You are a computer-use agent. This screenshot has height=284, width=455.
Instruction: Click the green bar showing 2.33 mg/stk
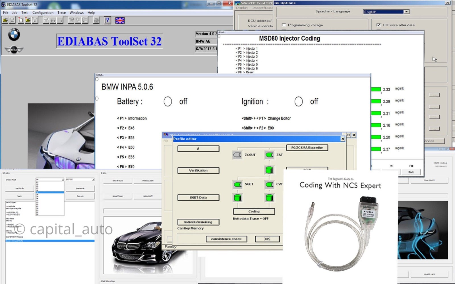[x=376, y=89]
